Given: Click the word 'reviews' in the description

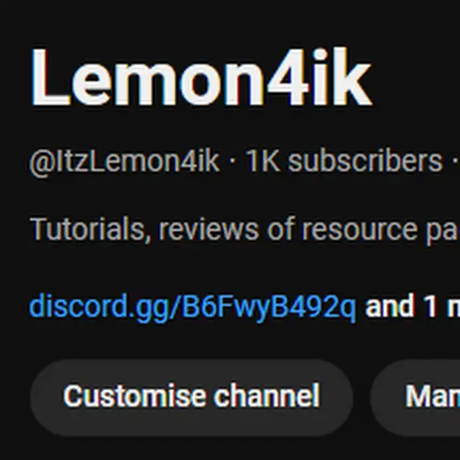Looking at the screenshot, I should [x=209, y=229].
